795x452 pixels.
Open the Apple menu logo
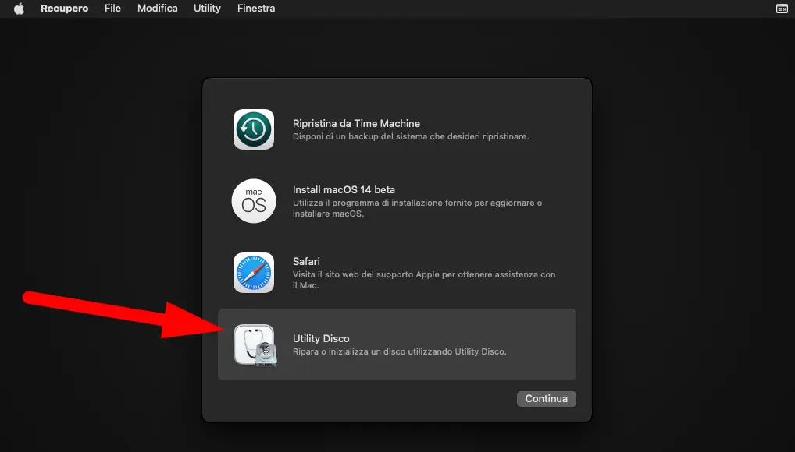pyautogui.click(x=19, y=9)
